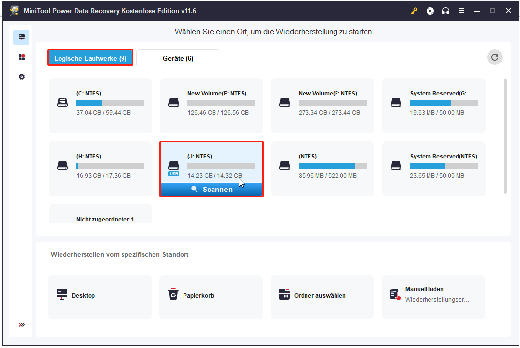The height and width of the screenshot is (348, 520).
Task: Click the New Volume E: drive icon
Action: point(174,102)
